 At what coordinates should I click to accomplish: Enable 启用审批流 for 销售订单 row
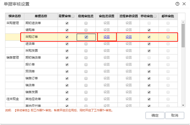coord(86,78)
